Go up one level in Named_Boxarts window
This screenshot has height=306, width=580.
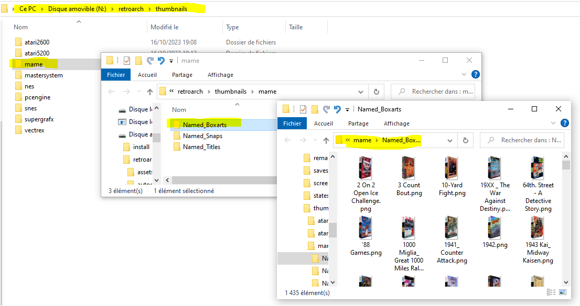pos(326,140)
